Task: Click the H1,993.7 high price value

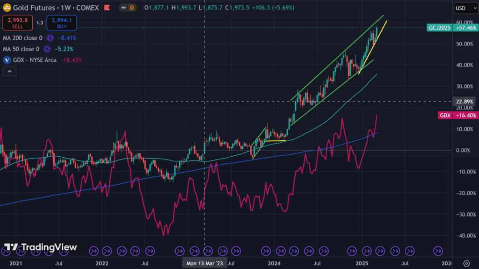Action: [184, 7]
